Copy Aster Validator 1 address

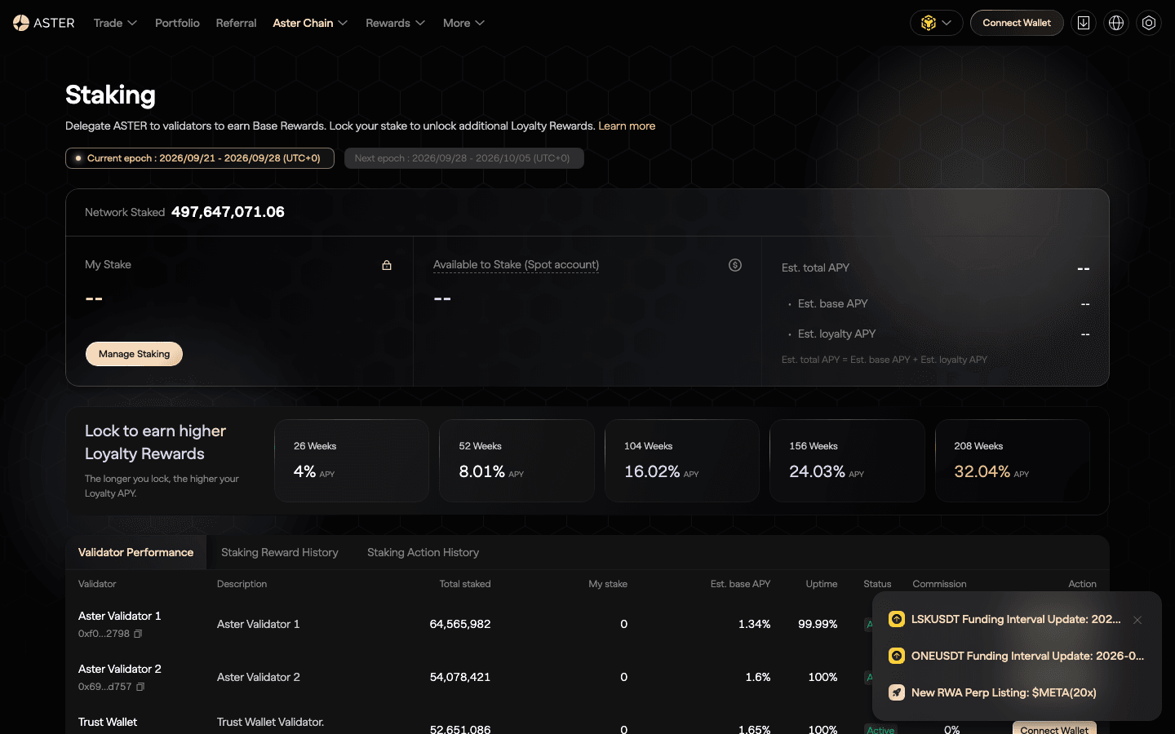point(138,634)
